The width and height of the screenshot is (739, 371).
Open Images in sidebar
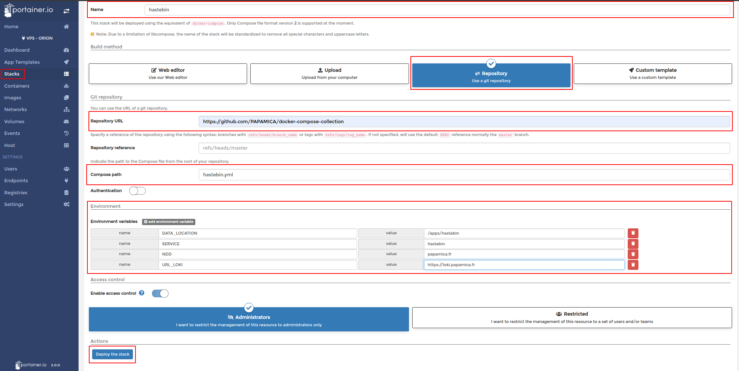click(13, 98)
